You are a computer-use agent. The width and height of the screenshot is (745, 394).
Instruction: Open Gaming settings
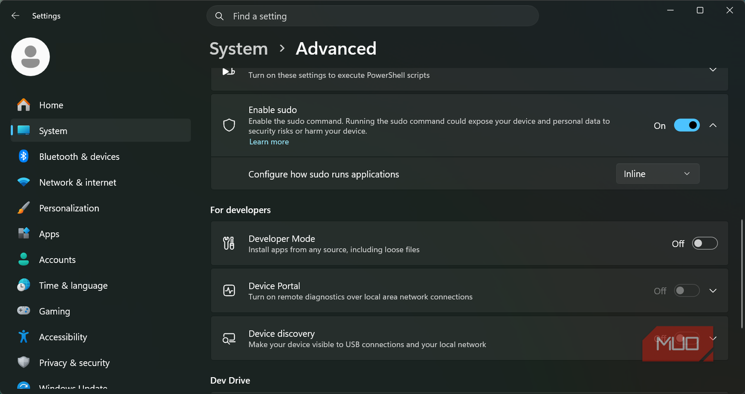point(101,311)
